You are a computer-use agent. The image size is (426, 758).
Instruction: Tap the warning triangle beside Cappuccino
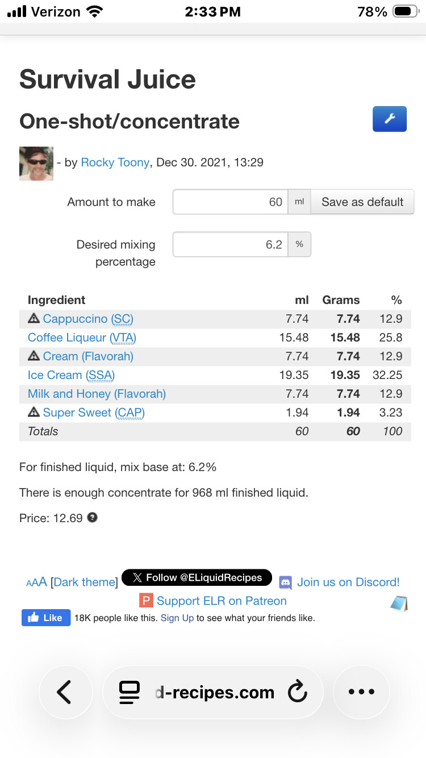[34, 319]
